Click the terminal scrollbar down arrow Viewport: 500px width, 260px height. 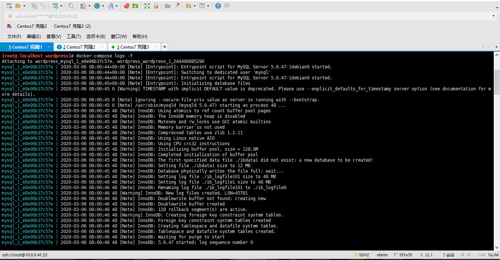pos(497,248)
